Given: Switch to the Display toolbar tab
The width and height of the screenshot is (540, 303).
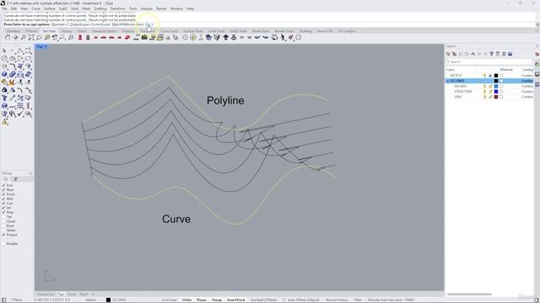Looking at the screenshot, I should tap(67, 31).
